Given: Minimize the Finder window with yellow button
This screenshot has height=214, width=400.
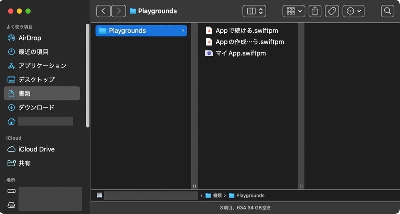Looking at the screenshot, I should point(19,11).
